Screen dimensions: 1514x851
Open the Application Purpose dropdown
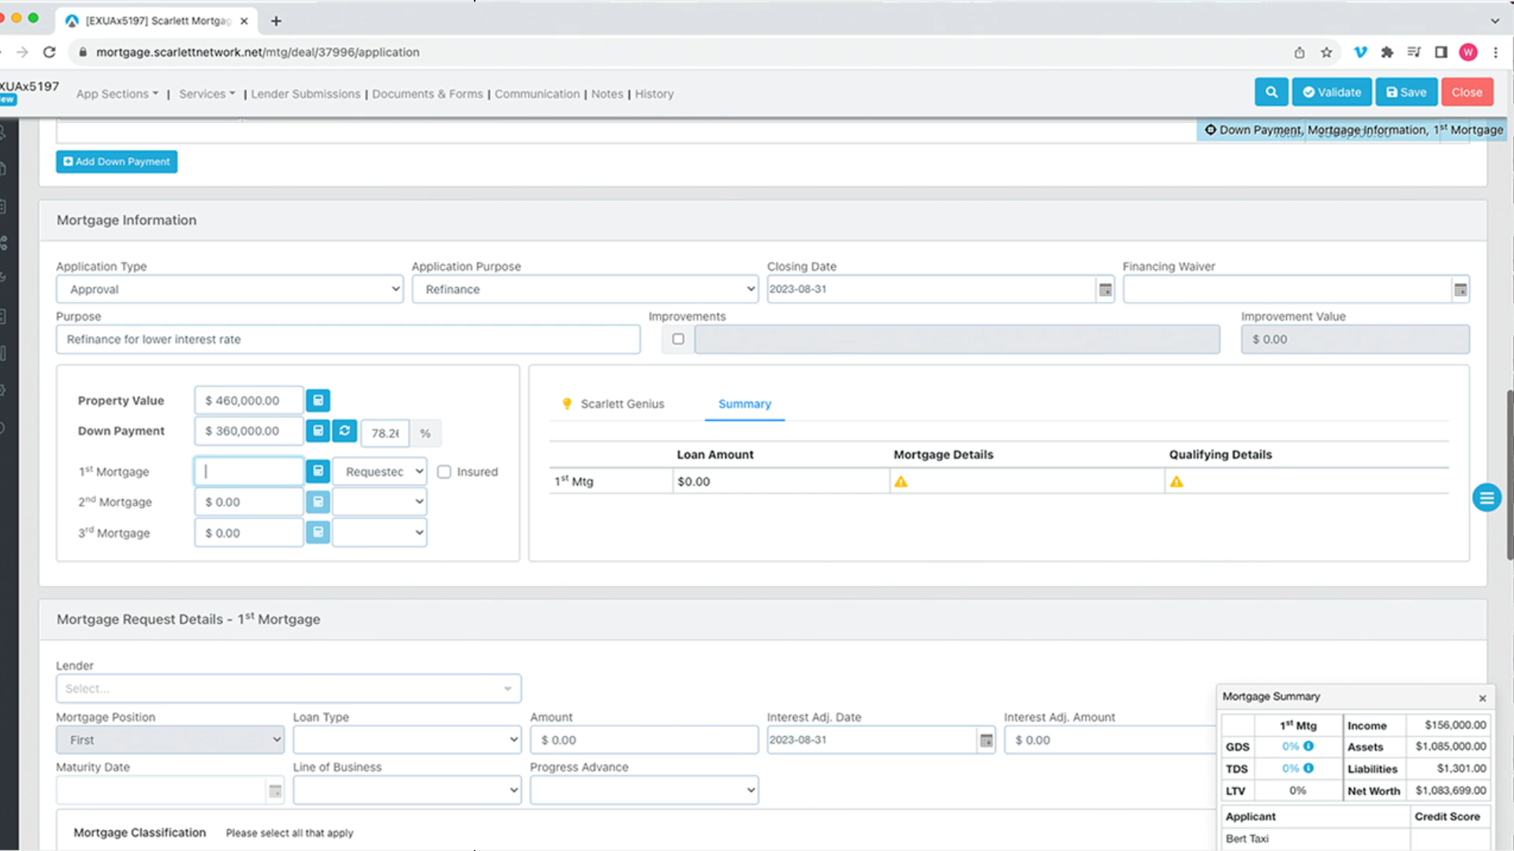(x=584, y=289)
